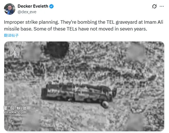Click the IDF emblem watermark in the footage
Screen dimensions: 169x133
[x=15, y=51]
